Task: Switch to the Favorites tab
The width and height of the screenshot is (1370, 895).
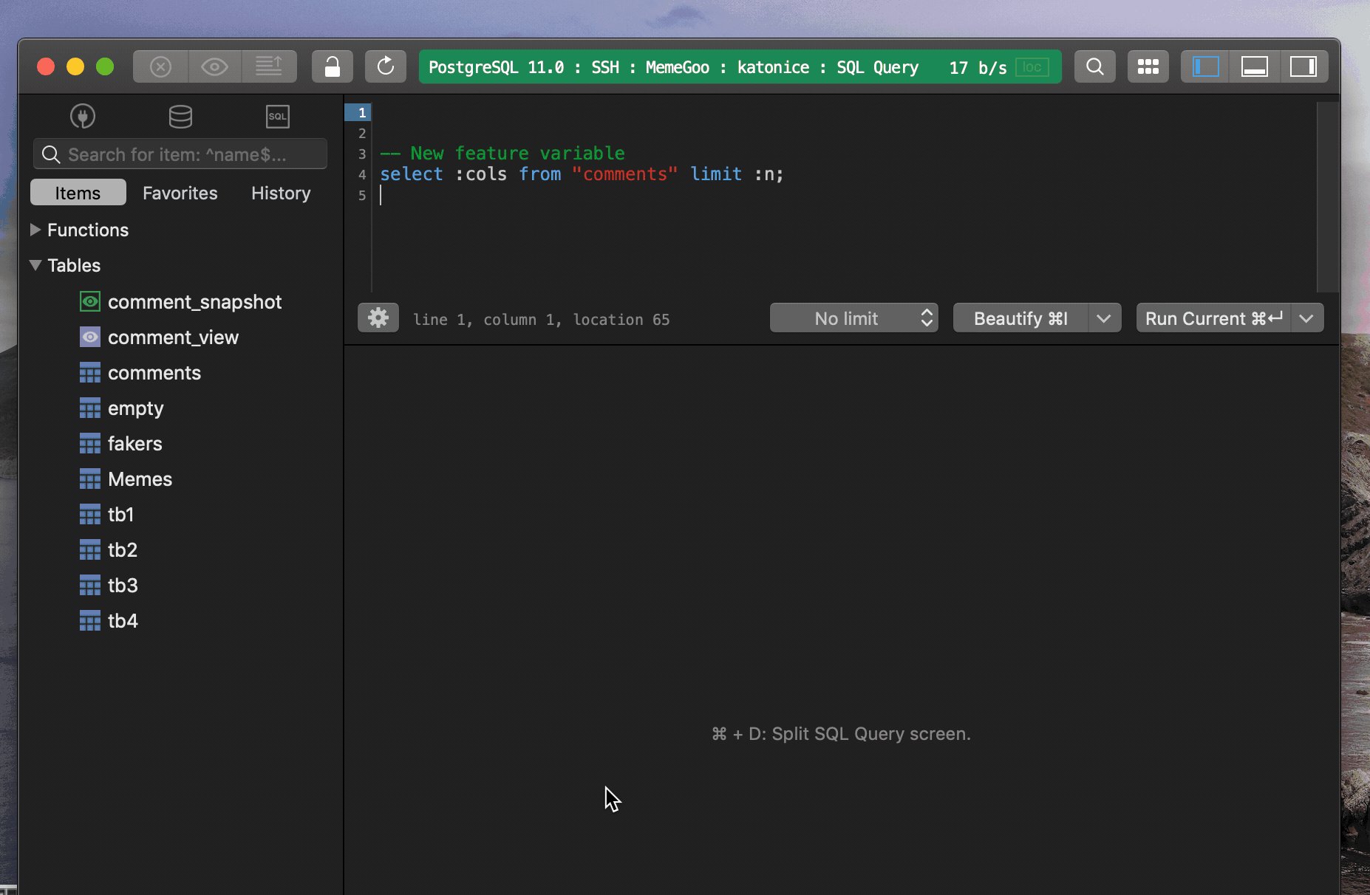Action: (180, 193)
